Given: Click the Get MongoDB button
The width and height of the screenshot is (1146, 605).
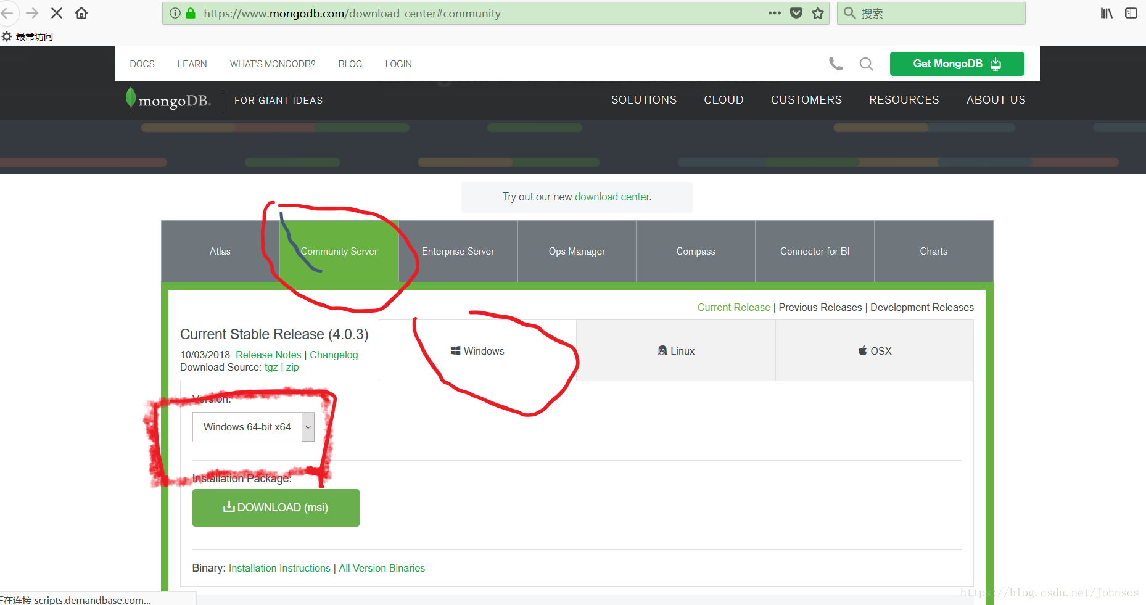Looking at the screenshot, I should [957, 64].
